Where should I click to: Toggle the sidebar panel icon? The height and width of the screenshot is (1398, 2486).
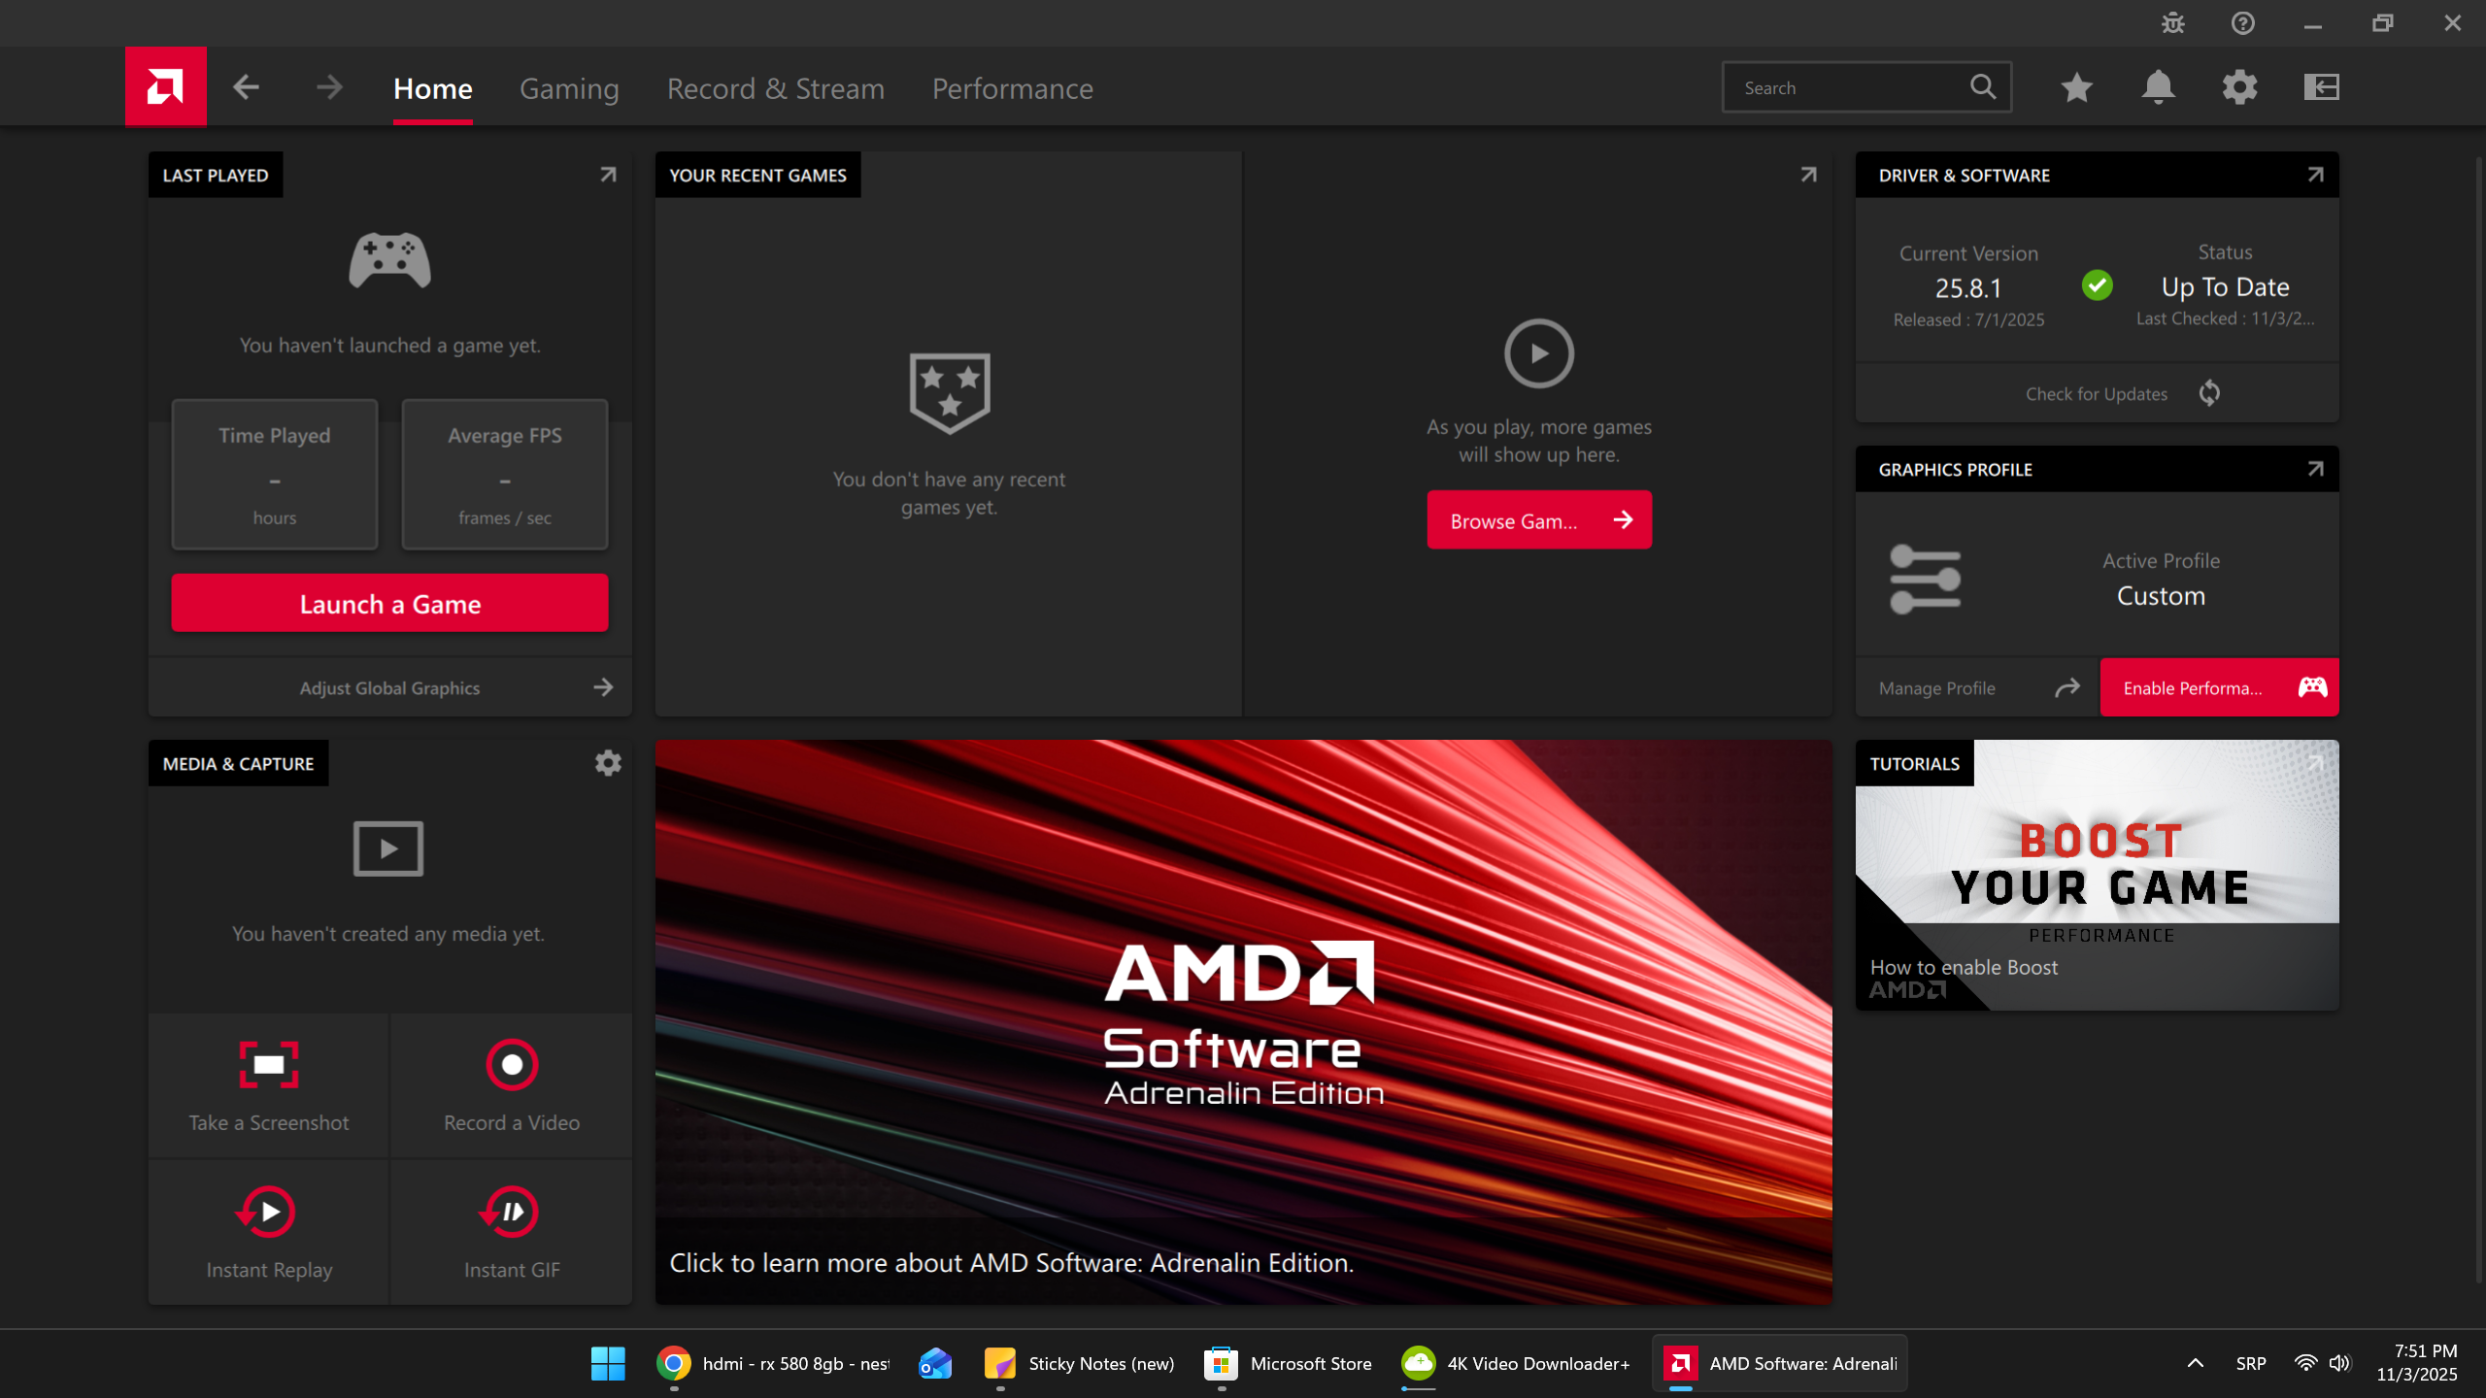point(2321,87)
